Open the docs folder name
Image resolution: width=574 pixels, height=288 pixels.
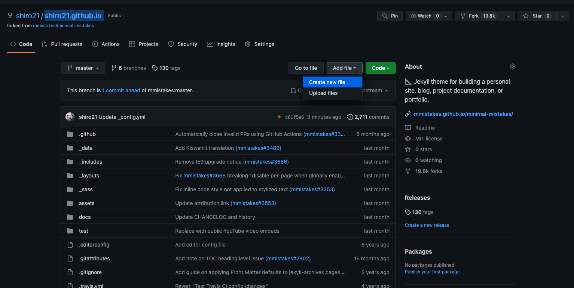[x=85, y=217]
